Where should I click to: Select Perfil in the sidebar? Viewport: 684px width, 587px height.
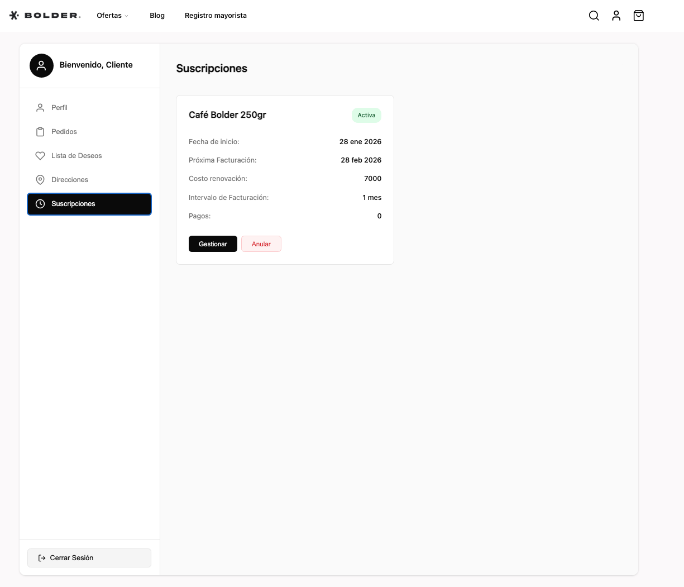pos(89,108)
